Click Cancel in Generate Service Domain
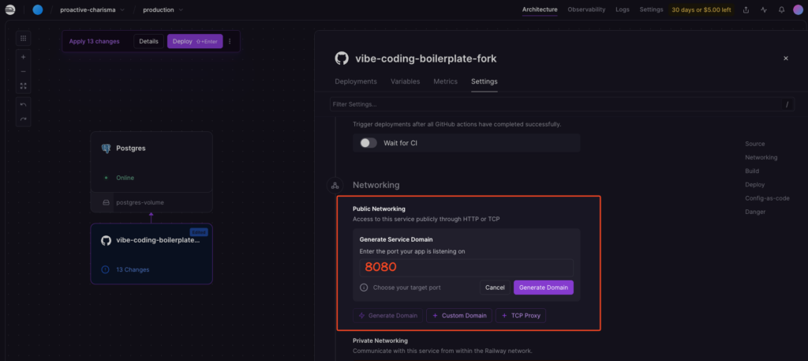Image resolution: width=808 pixels, height=361 pixels. [495, 288]
